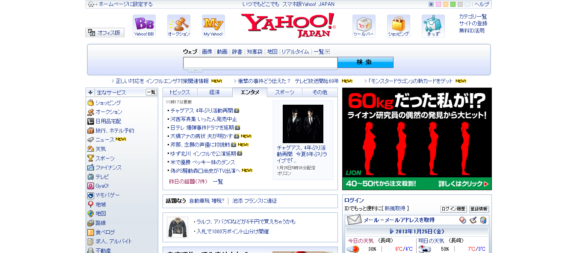This screenshot has width=577, height=253.
Task: Open the 河西写真集 いったん発売中止 headline
Action: tap(204, 119)
